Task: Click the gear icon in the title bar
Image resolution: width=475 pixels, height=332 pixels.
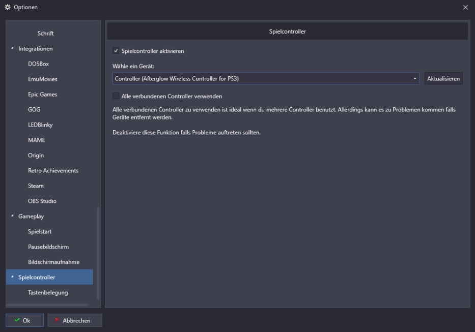Action: [8, 7]
